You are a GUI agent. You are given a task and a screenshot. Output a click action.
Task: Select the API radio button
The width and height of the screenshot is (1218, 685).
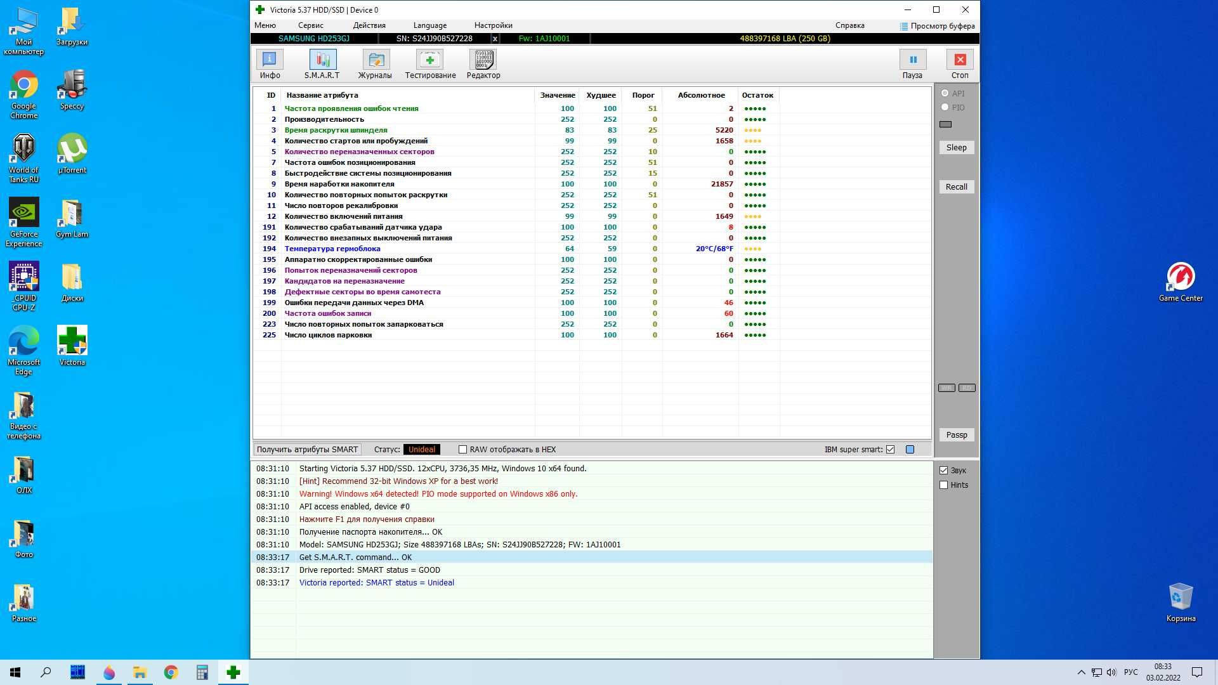pyautogui.click(x=945, y=93)
